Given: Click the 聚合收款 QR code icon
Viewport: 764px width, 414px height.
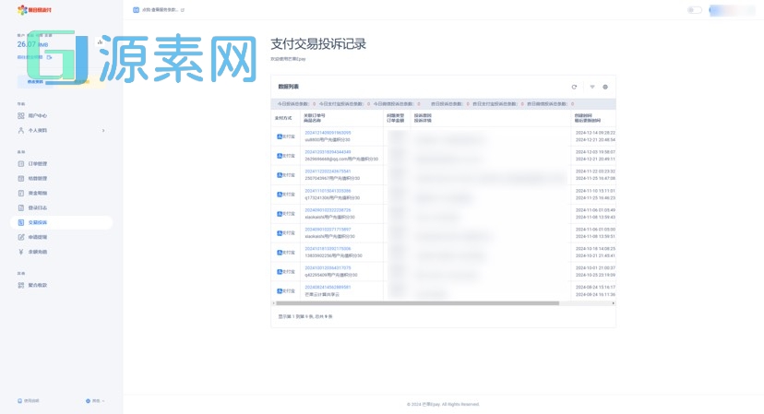Looking at the screenshot, I should 21,285.
